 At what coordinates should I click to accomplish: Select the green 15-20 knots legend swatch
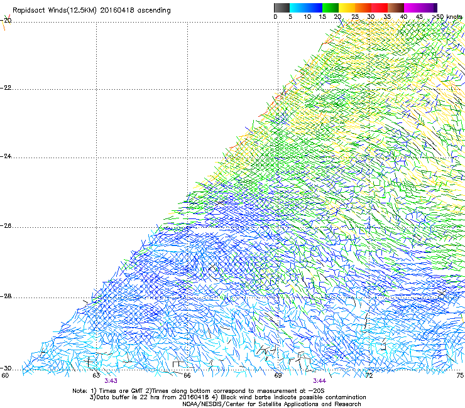point(331,8)
